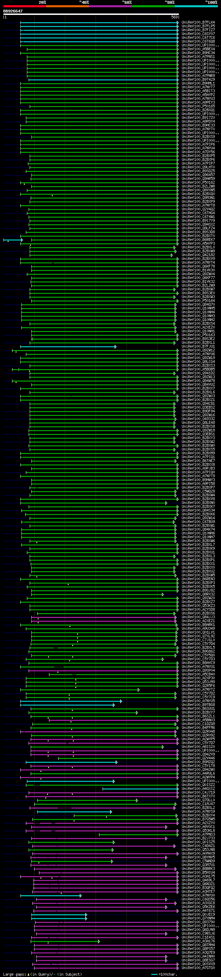221x977 pixels.
Task: Select label UniRef100_A7PNS1
Action: point(198,56)
